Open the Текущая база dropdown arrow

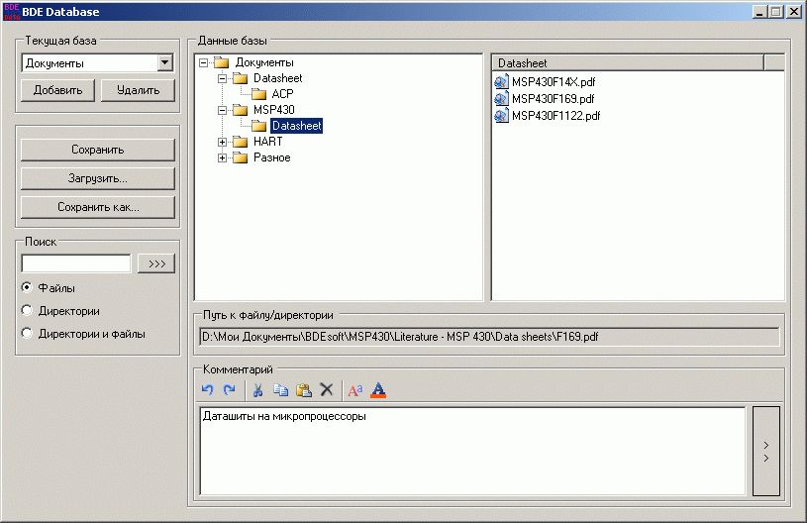(x=164, y=62)
